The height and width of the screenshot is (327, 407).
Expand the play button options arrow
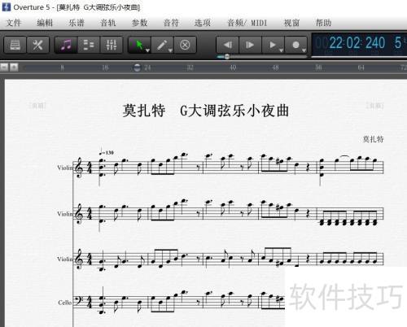(282, 50)
